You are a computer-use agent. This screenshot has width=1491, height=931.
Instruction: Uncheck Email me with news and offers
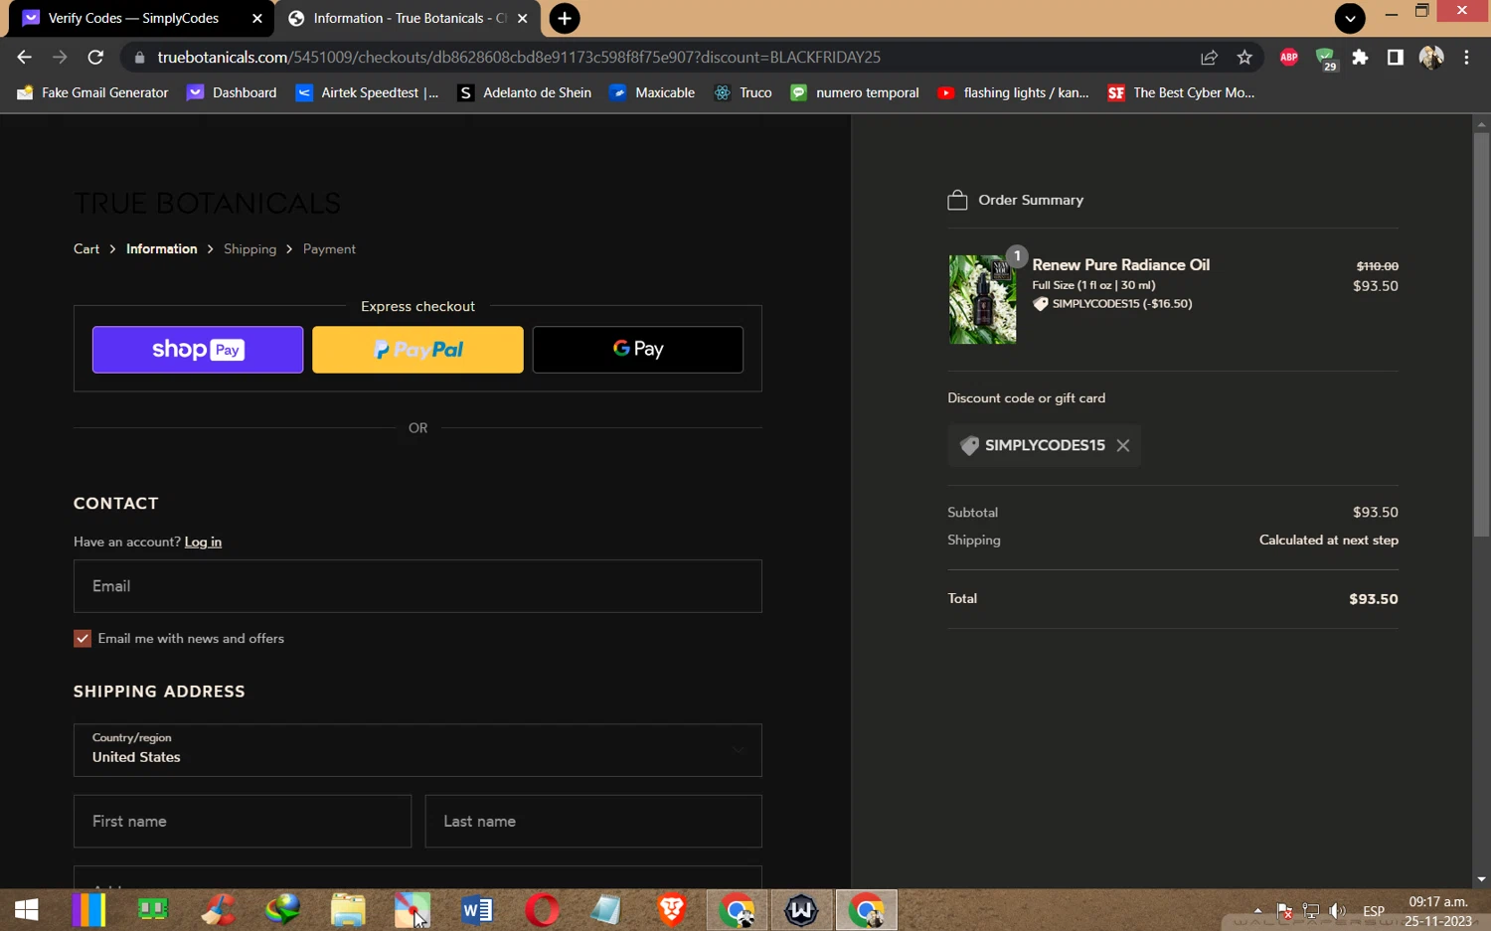(x=83, y=639)
